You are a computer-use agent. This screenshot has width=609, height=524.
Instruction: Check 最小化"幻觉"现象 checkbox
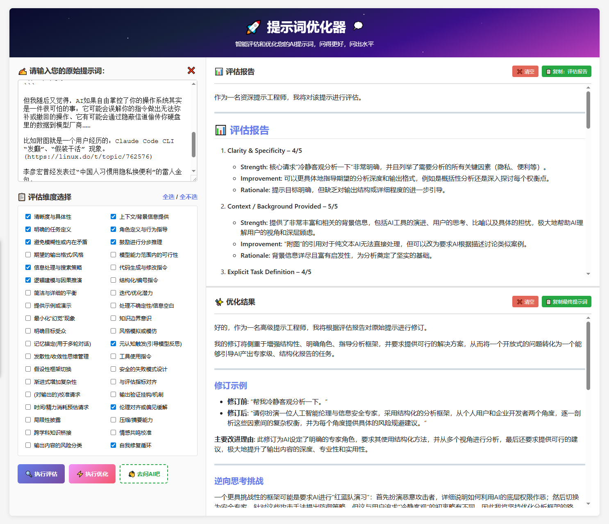point(28,318)
